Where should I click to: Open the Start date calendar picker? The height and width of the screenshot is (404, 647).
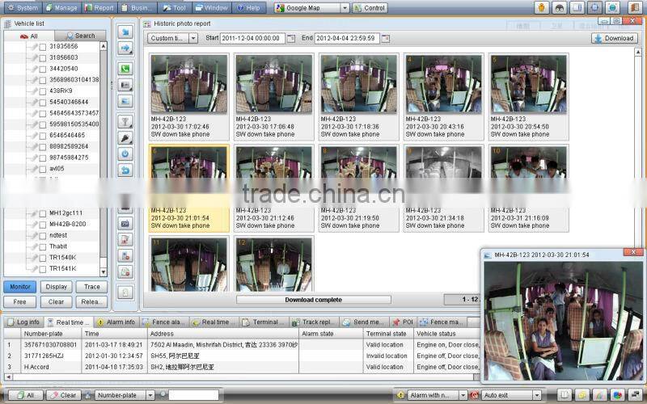coord(291,38)
